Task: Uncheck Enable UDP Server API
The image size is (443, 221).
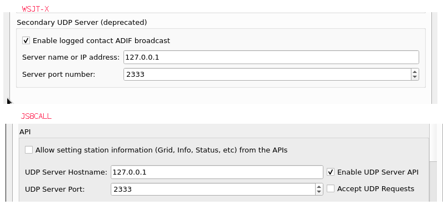Action: [331, 172]
